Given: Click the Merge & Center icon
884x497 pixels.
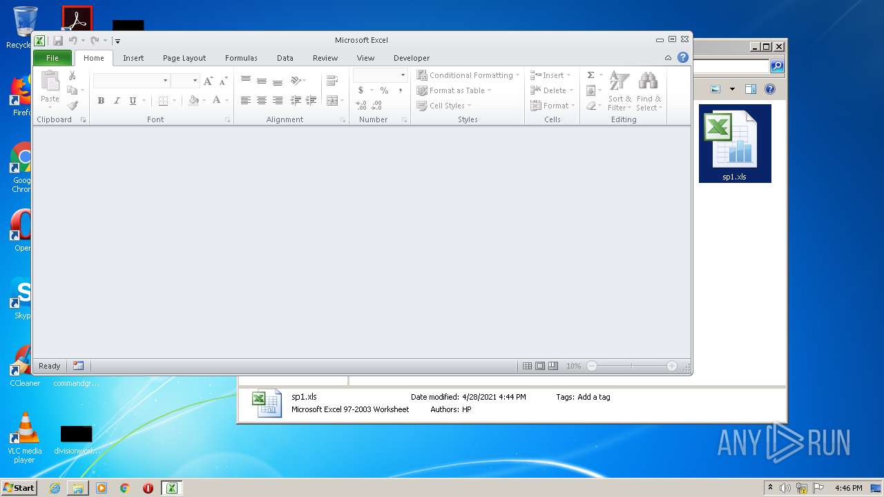Looking at the screenshot, I should pyautogui.click(x=331, y=101).
